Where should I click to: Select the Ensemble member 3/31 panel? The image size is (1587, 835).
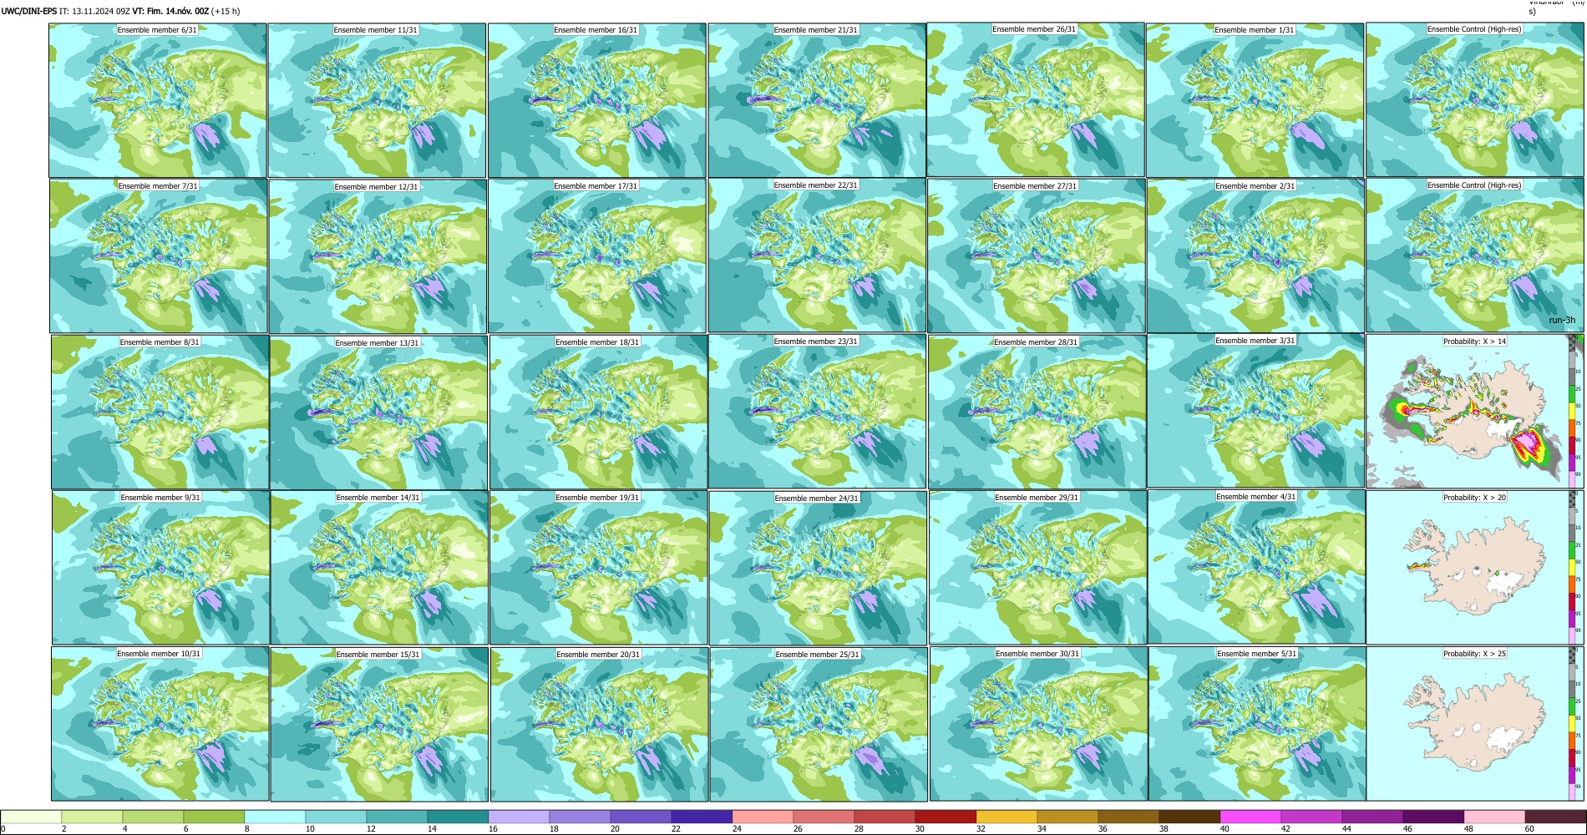tap(1256, 411)
